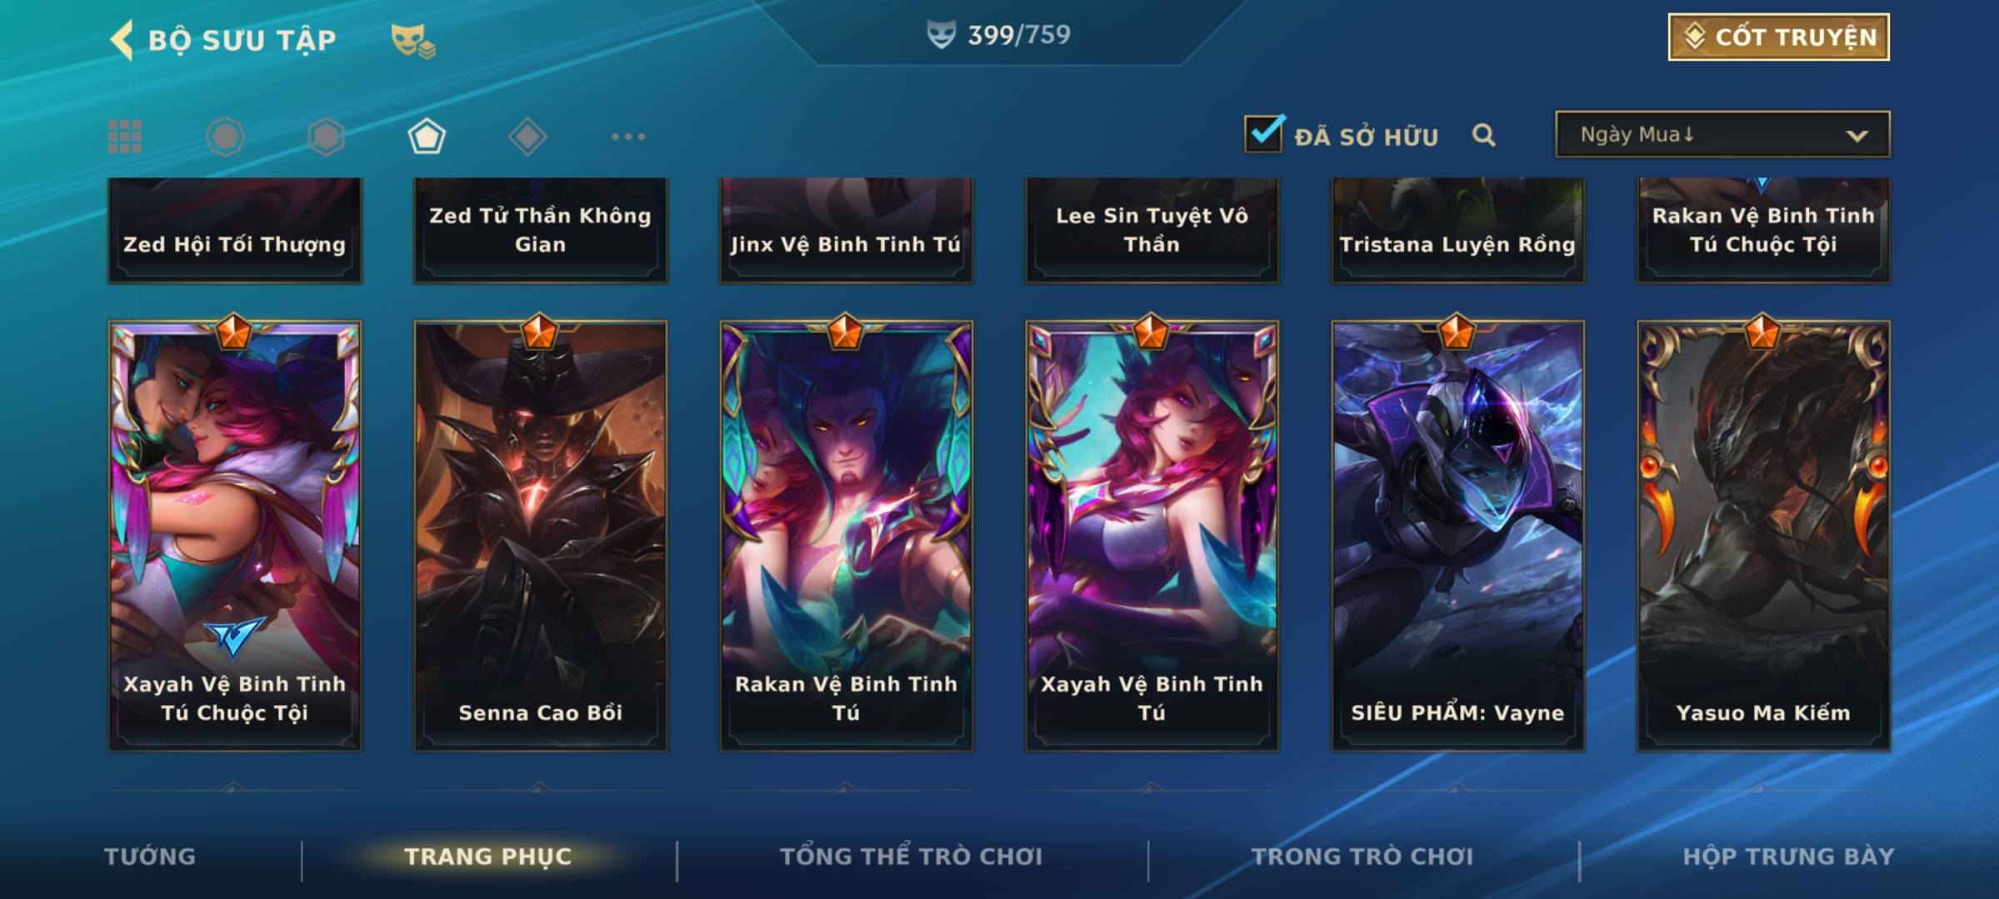Switch to the Tướng tab

click(x=150, y=856)
